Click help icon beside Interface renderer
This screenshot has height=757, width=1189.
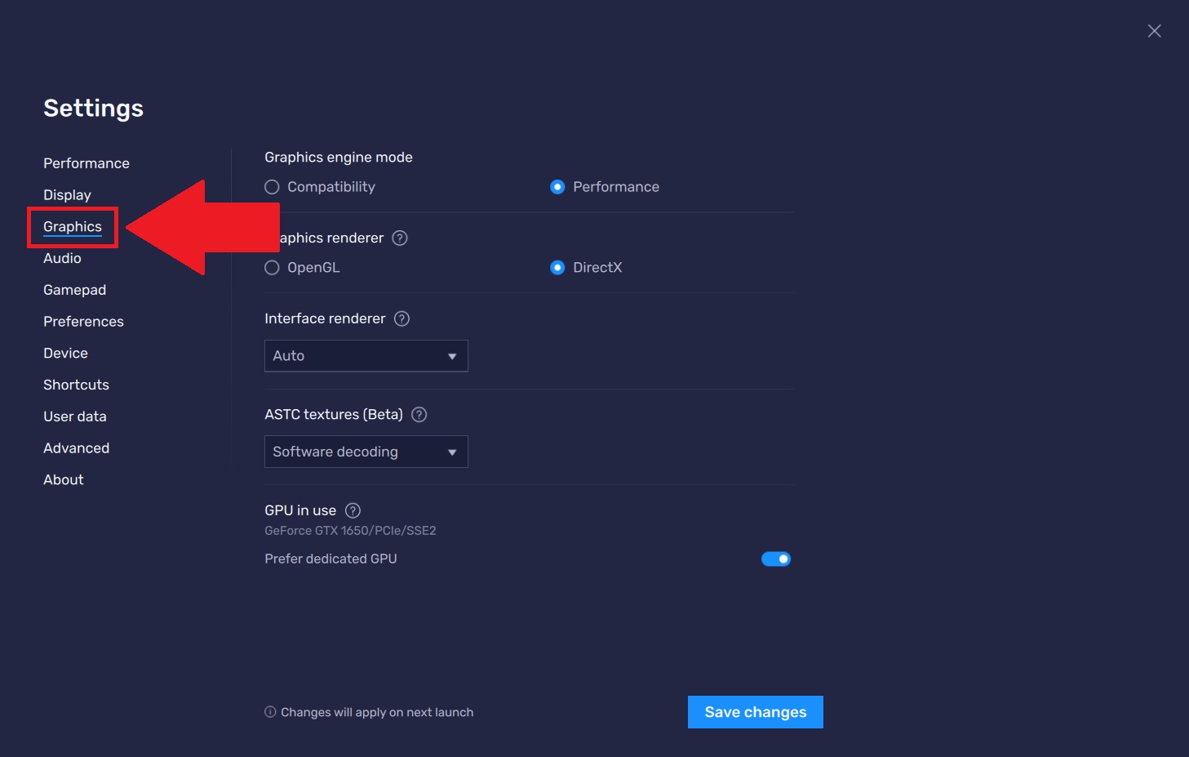coord(402,318)
